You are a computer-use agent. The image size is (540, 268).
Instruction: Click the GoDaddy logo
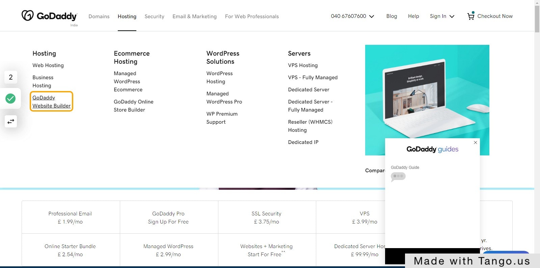[49, 16]
